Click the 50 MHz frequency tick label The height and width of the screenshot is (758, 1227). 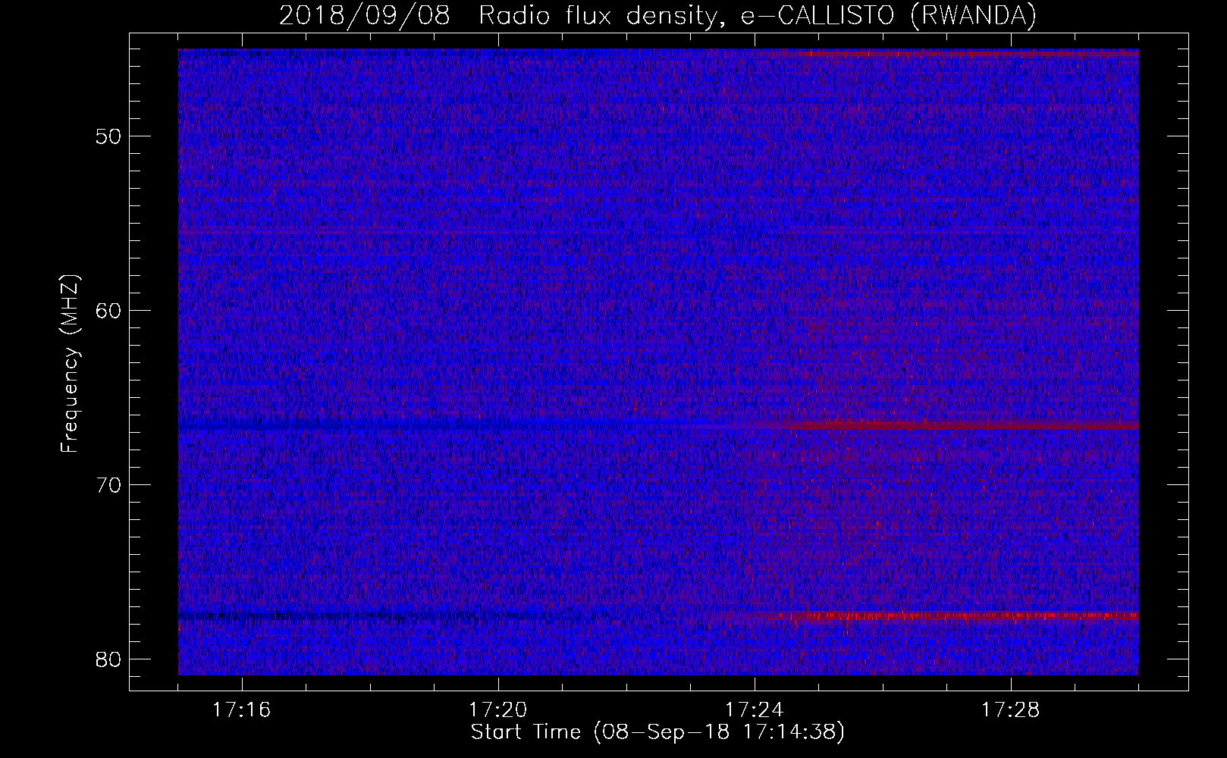pyautogui.click(x=108, y=136)
